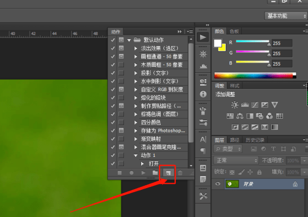Screen dimensions: 308x217
Task: Switch to the 历史记录 tab
Action: click(x=255, y=140)
